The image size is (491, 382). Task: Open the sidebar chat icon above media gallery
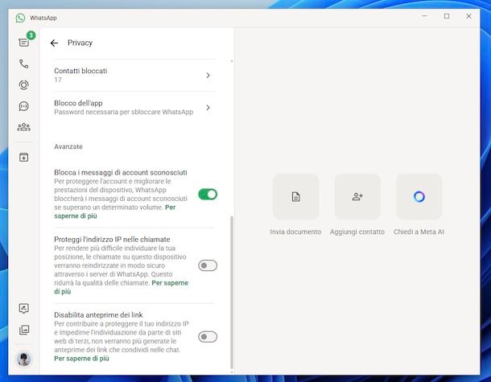[x=24, y=309]
